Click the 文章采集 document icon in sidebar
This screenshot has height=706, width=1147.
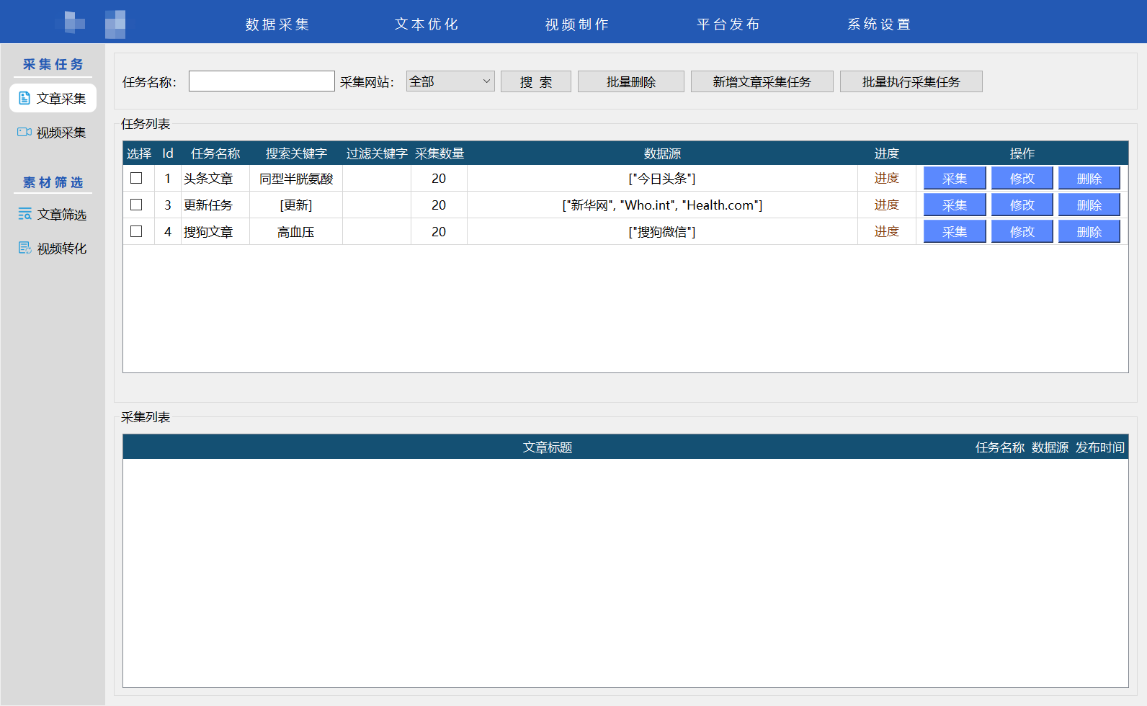24,98
